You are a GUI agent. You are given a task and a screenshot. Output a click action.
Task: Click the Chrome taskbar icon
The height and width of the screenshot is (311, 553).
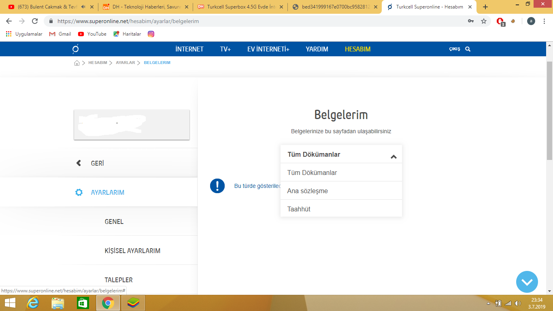click(108, 303)
